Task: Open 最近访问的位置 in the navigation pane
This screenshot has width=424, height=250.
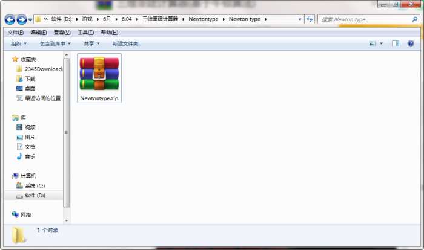Action: point(43,98)
